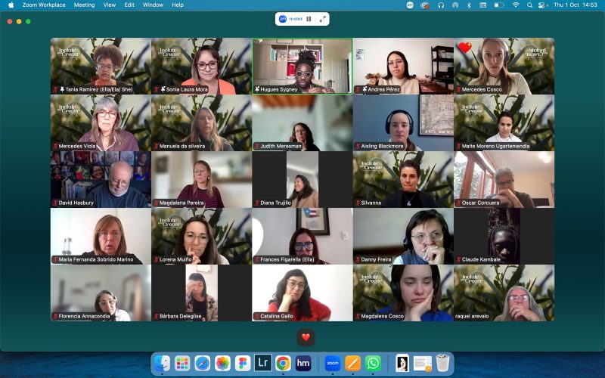
Task: Open Pages from the dock
Action: coord(352,363)
